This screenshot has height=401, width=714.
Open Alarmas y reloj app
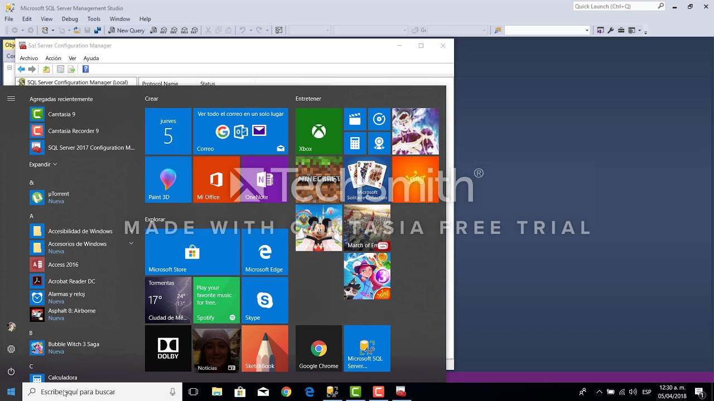[83, 297]
